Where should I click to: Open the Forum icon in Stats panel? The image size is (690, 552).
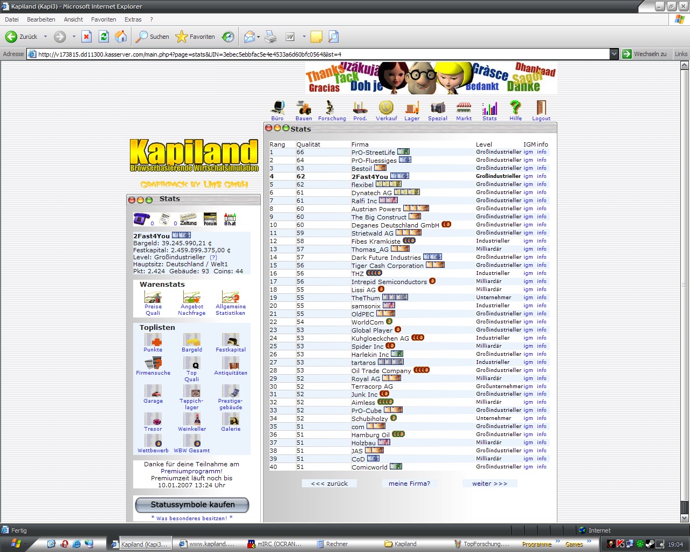pos(210,219)
